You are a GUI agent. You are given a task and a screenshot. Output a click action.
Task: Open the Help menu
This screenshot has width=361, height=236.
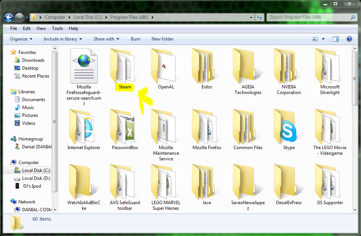coord(73,28)
